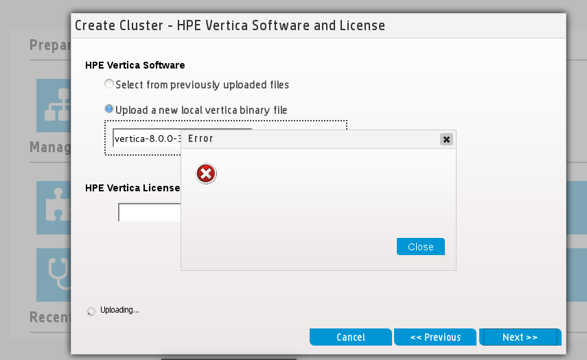The image size is (587, 360).
Task: Click the Create Cluster dialog title
Action: click(x=230, y=25)
